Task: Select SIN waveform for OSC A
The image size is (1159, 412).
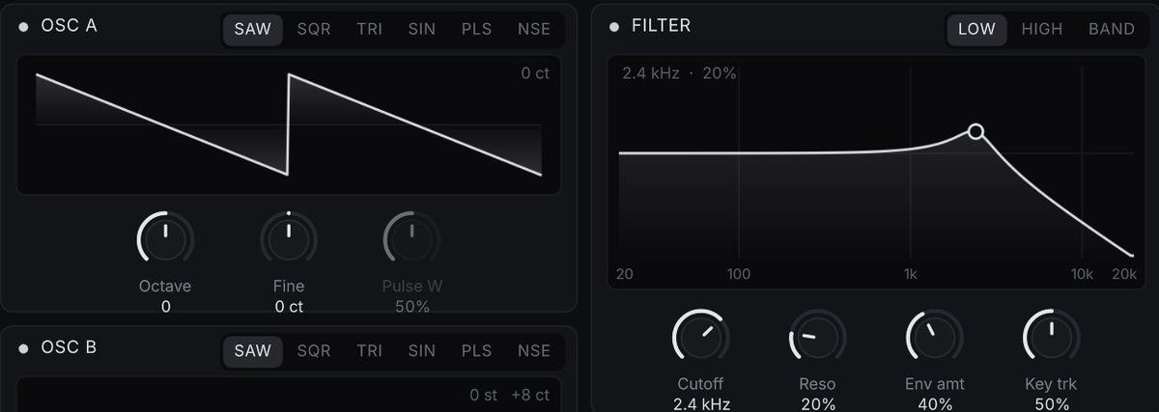Action: tap(422, 29)
